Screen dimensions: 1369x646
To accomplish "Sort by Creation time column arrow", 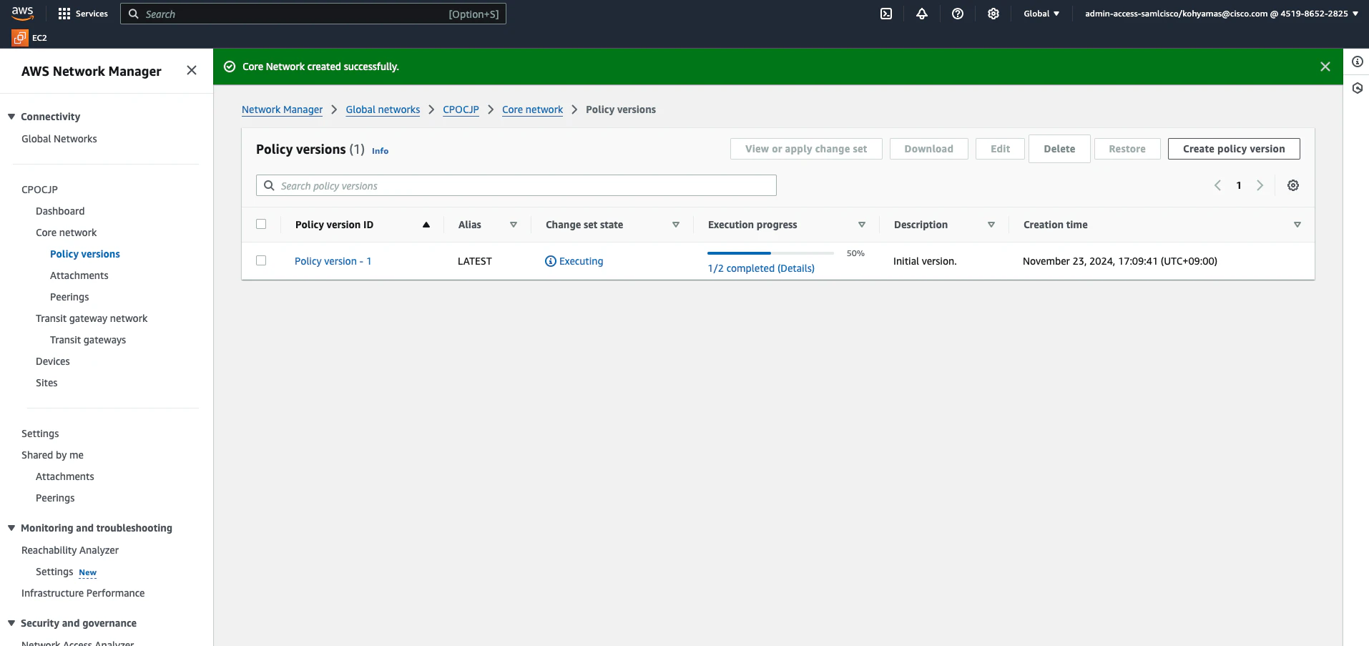I will (x=1297, y=225).
